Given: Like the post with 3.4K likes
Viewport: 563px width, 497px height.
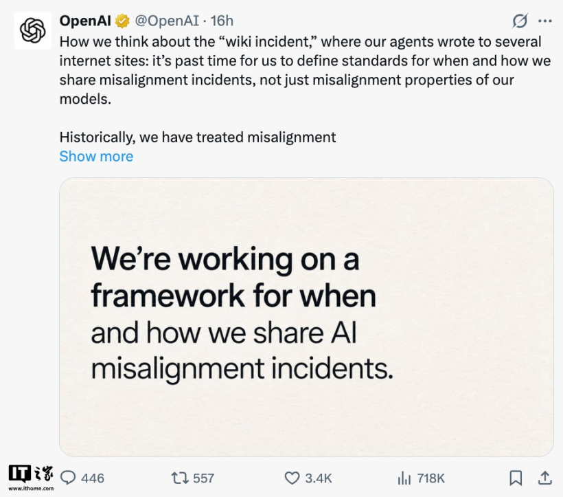Looking at the screenshot, I should [x=292, y=478].
